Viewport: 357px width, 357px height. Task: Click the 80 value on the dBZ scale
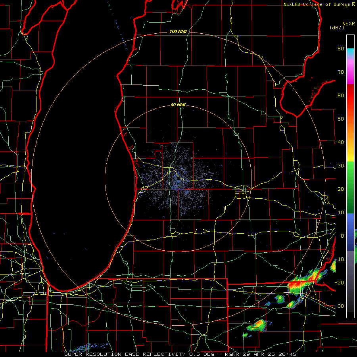click(x=341, y=49)
